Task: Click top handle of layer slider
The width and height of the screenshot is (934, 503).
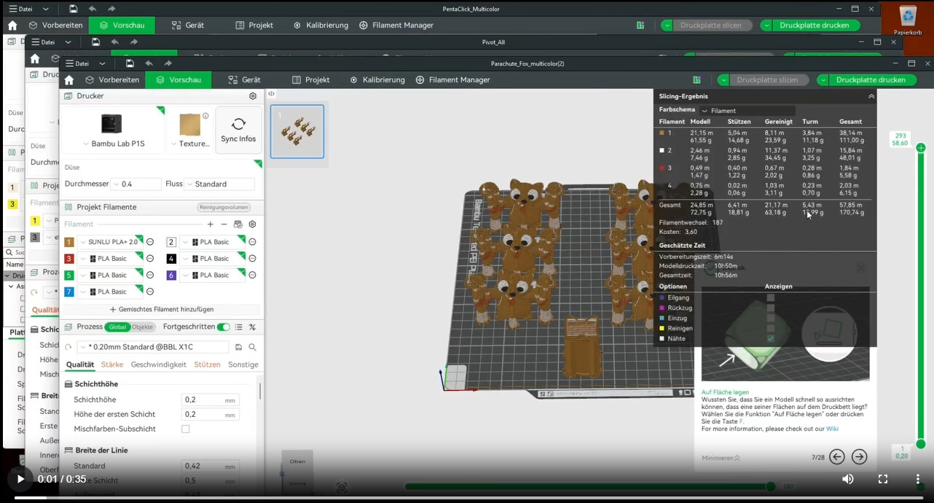Action: pyautogui.click(x=921, y=147)
